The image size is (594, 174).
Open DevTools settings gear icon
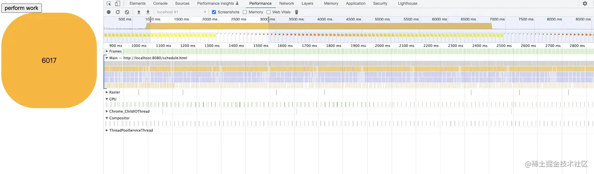pos(585,4)
